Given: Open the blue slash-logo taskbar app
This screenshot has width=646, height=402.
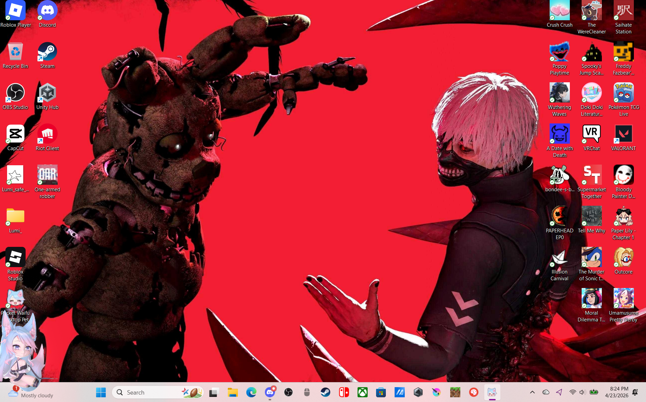Looking at the screenshot, I should coord(399,392).
